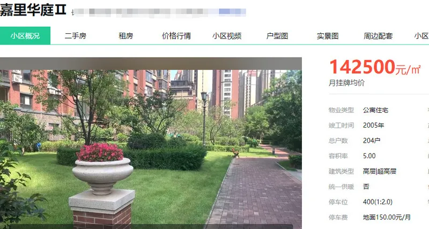The width and height of the screenshot is (429, 229).
Task: Open the 小区概况 tab
Action: (x=25, y=35)
